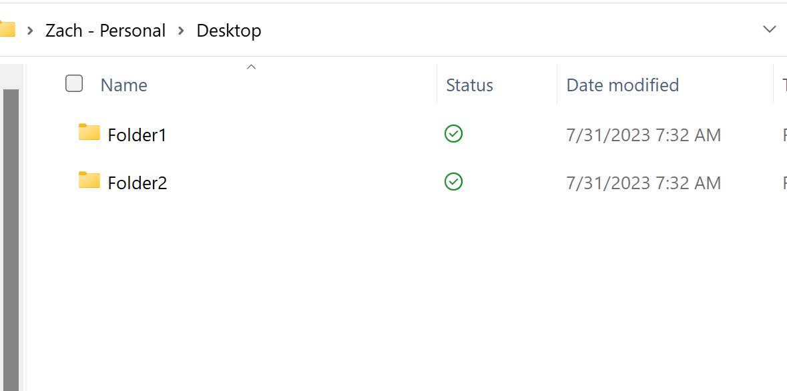
Task: Sort files by the Name column header
Action: click(123, 85)
